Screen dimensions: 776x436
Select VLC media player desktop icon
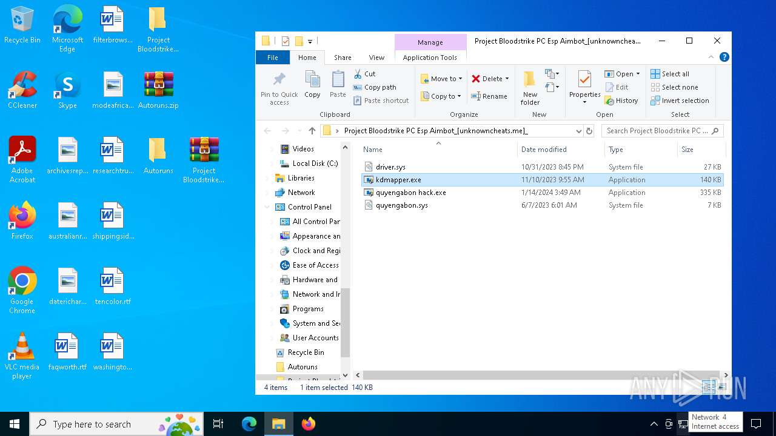click(x=22, y=357)
